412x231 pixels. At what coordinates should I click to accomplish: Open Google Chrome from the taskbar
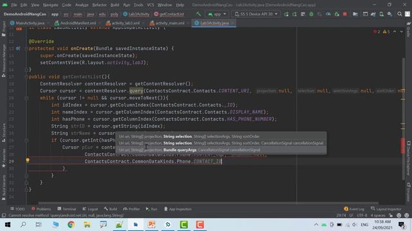71,225
